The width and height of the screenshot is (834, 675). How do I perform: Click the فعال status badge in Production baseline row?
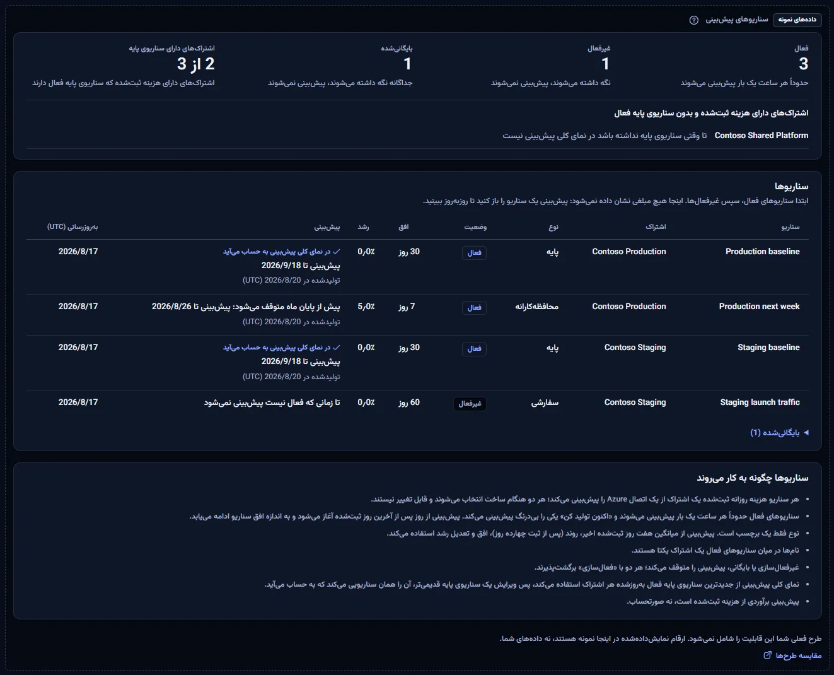475,253
